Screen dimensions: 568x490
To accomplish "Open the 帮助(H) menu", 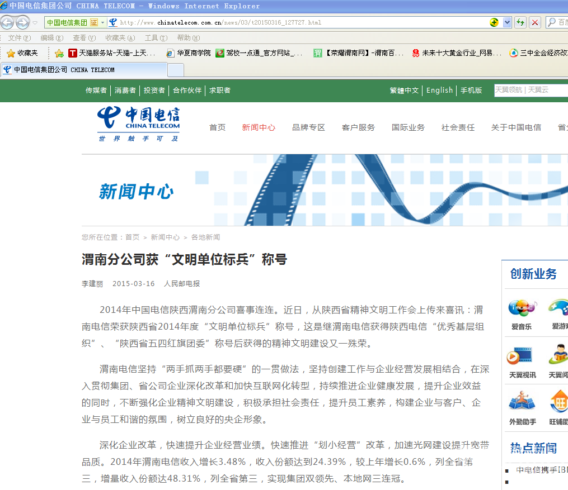I will [189, 38].
